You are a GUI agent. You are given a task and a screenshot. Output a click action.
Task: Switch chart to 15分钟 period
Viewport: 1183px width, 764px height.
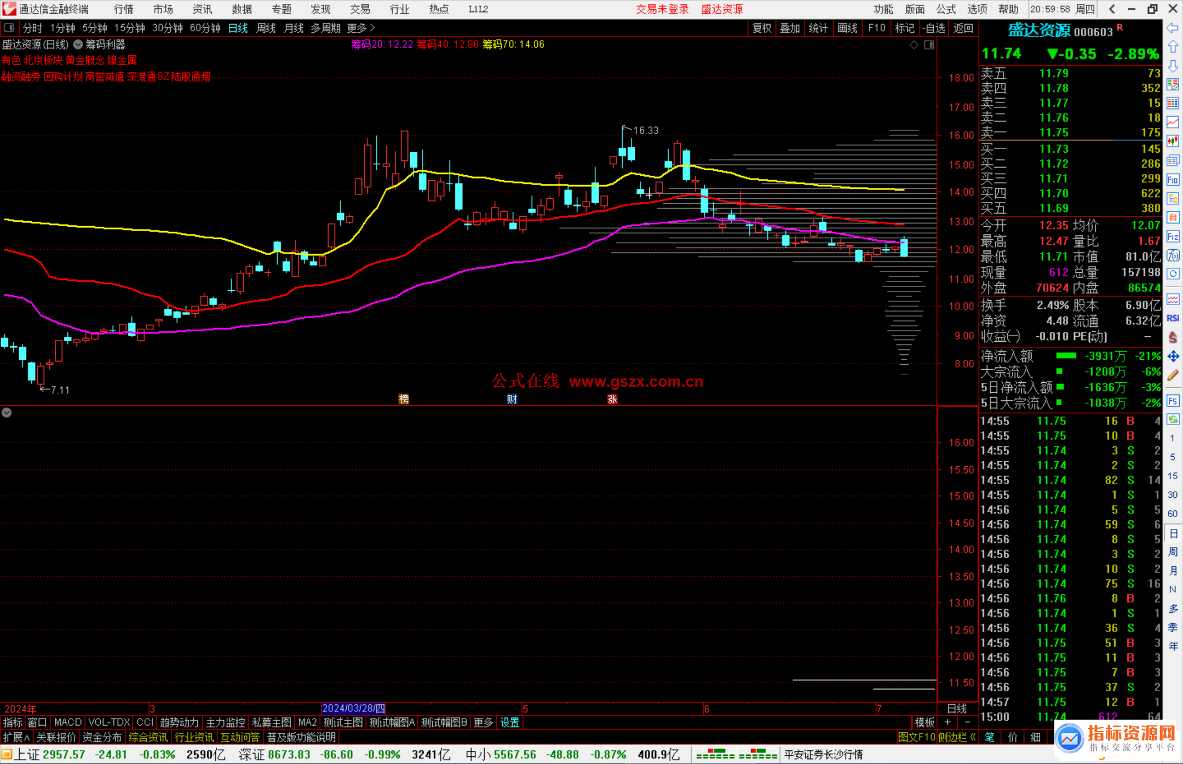[x=130, y=28]
